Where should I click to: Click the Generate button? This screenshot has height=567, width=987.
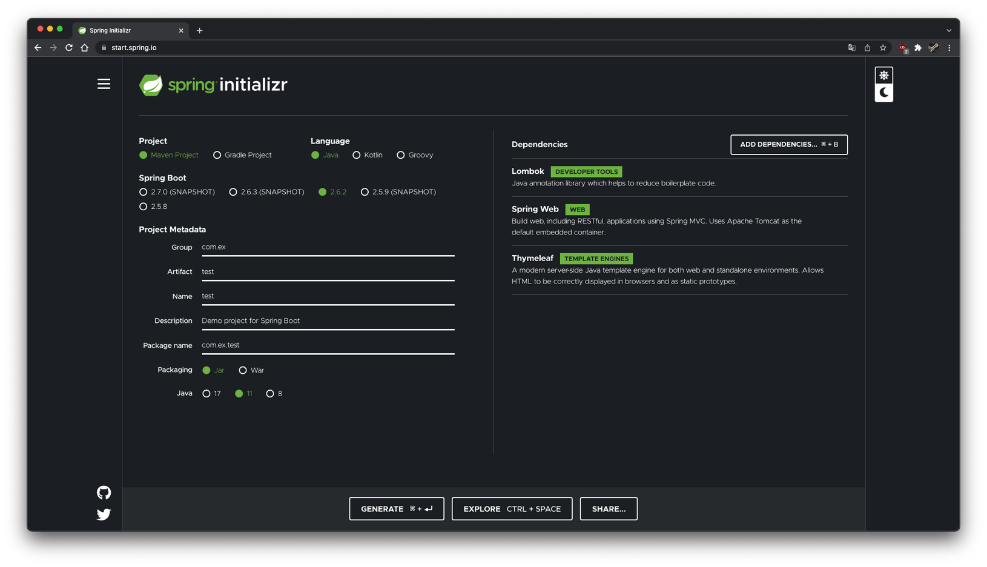pyautogui.click(x=397, y=509)
